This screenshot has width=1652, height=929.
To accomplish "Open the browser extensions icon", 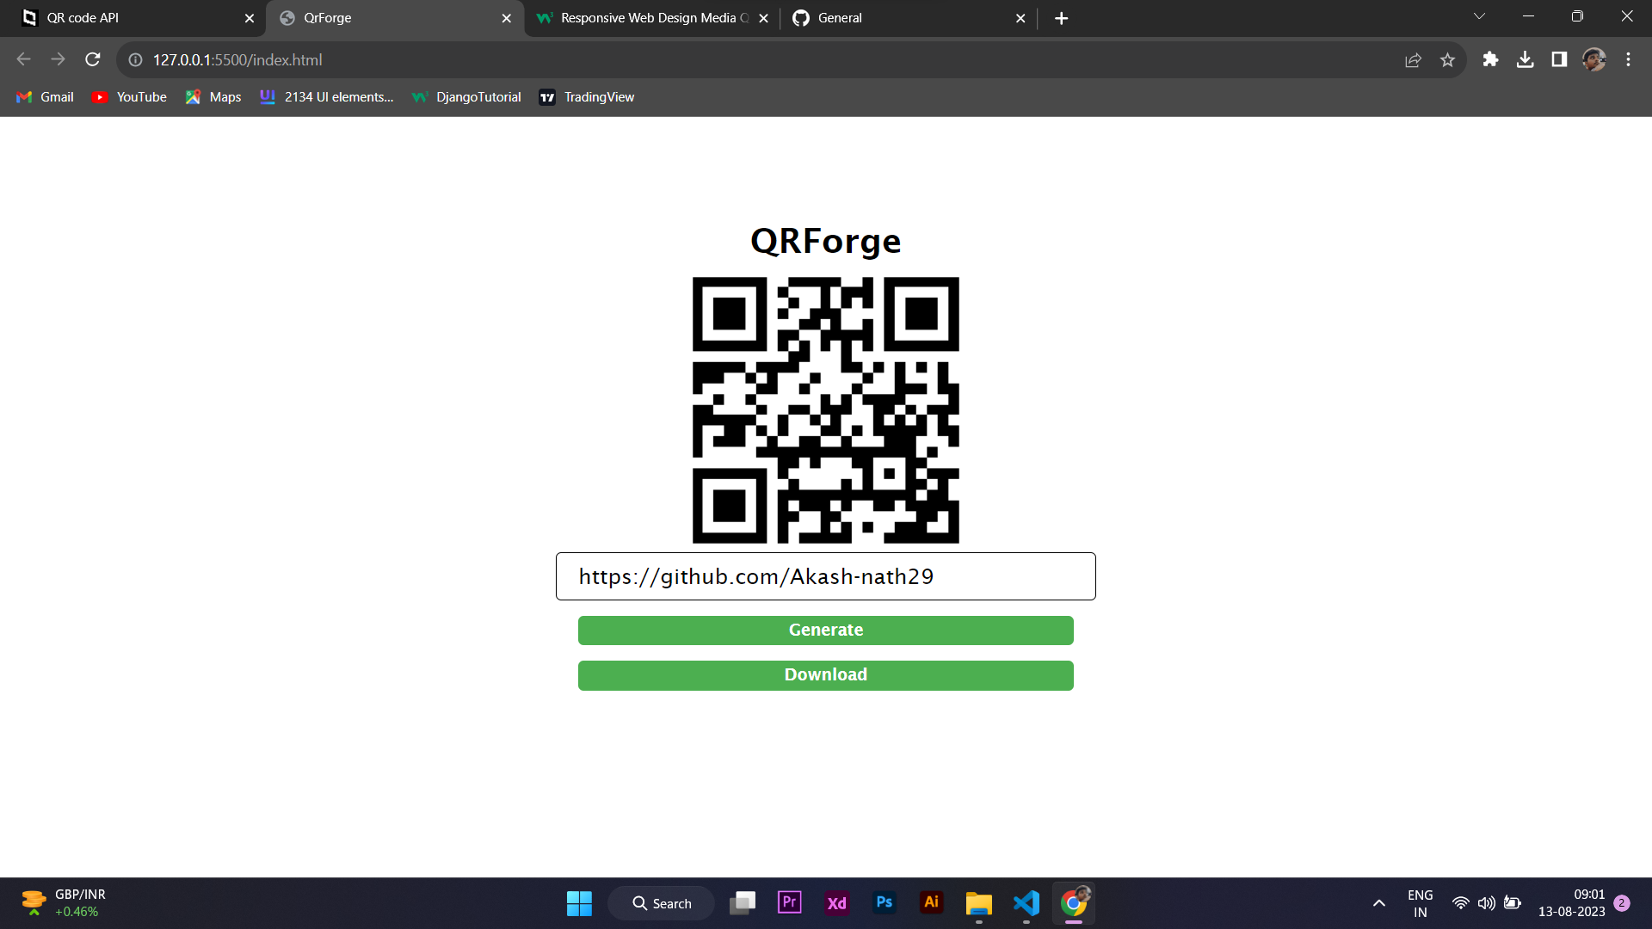I will coord(1490,59).
